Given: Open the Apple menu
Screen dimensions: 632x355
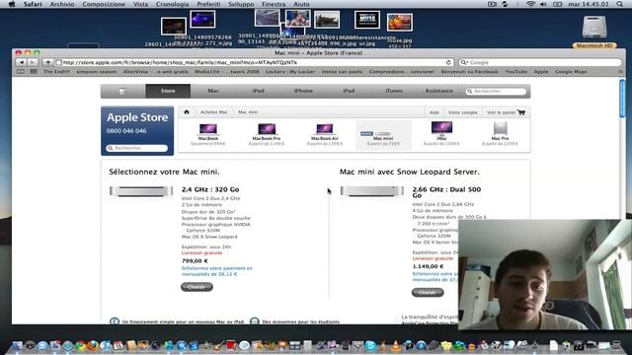Looking at the screenshot, I should [x=11, y=4].
